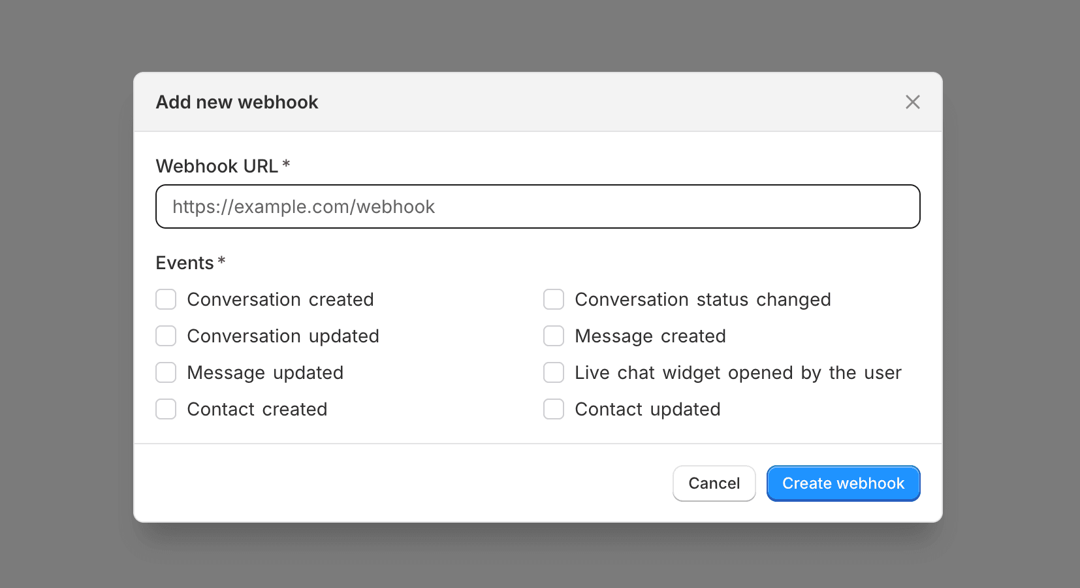This screenshot has height=588, width=1080.
Task: Click the 'Live chat widget opened by the user' text
Action: 738,372
